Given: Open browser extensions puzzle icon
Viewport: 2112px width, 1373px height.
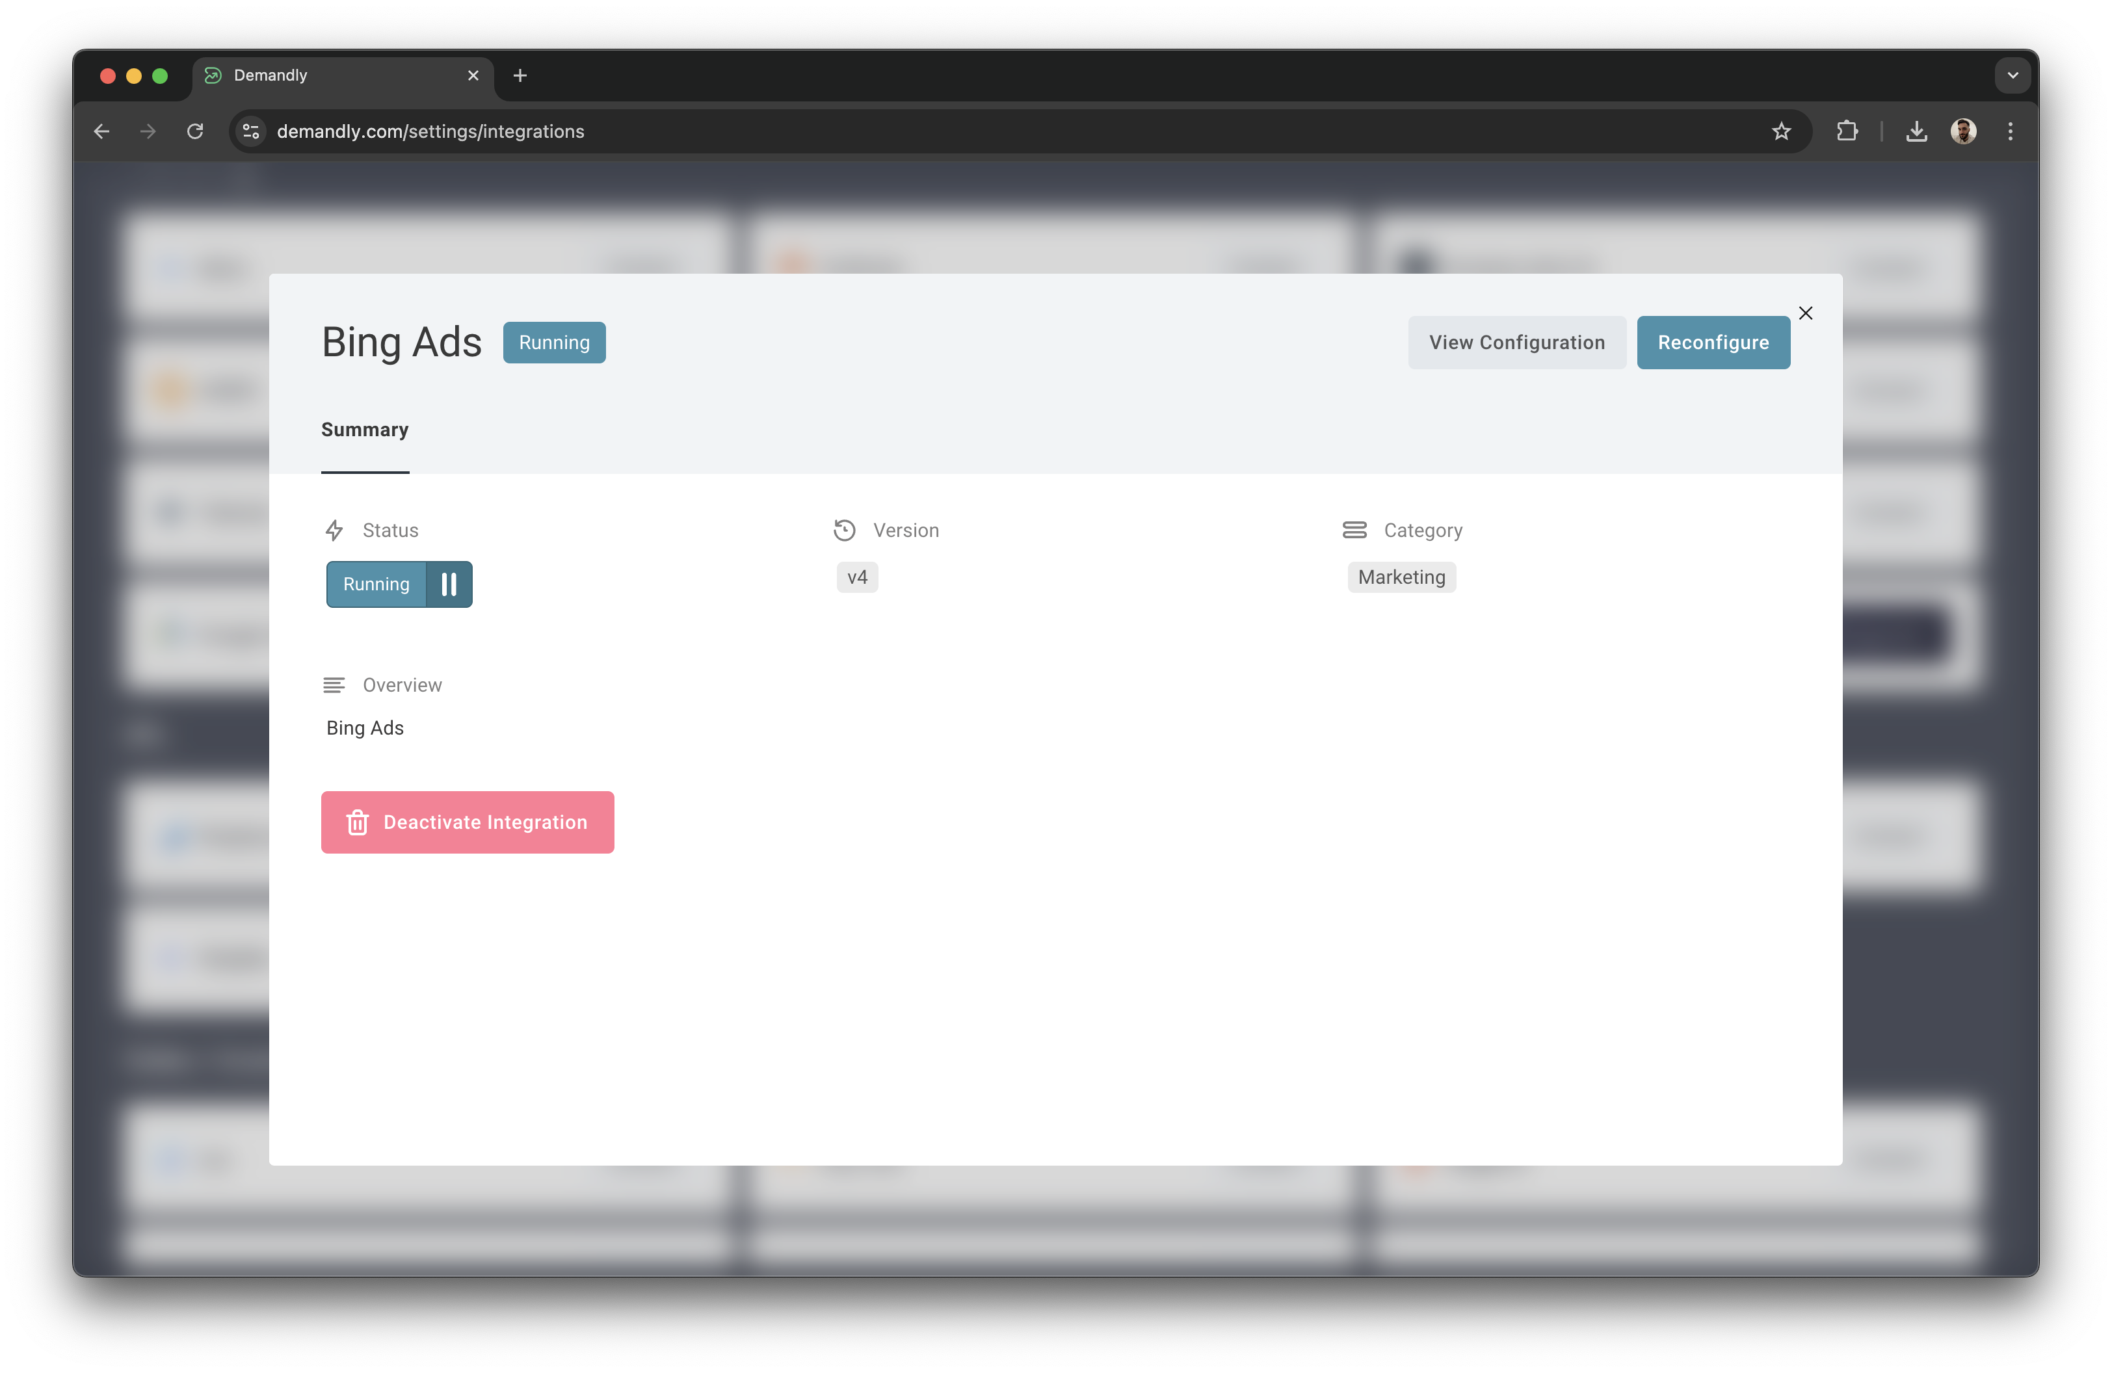Looking at the screenshot, I should point(1847,131).
